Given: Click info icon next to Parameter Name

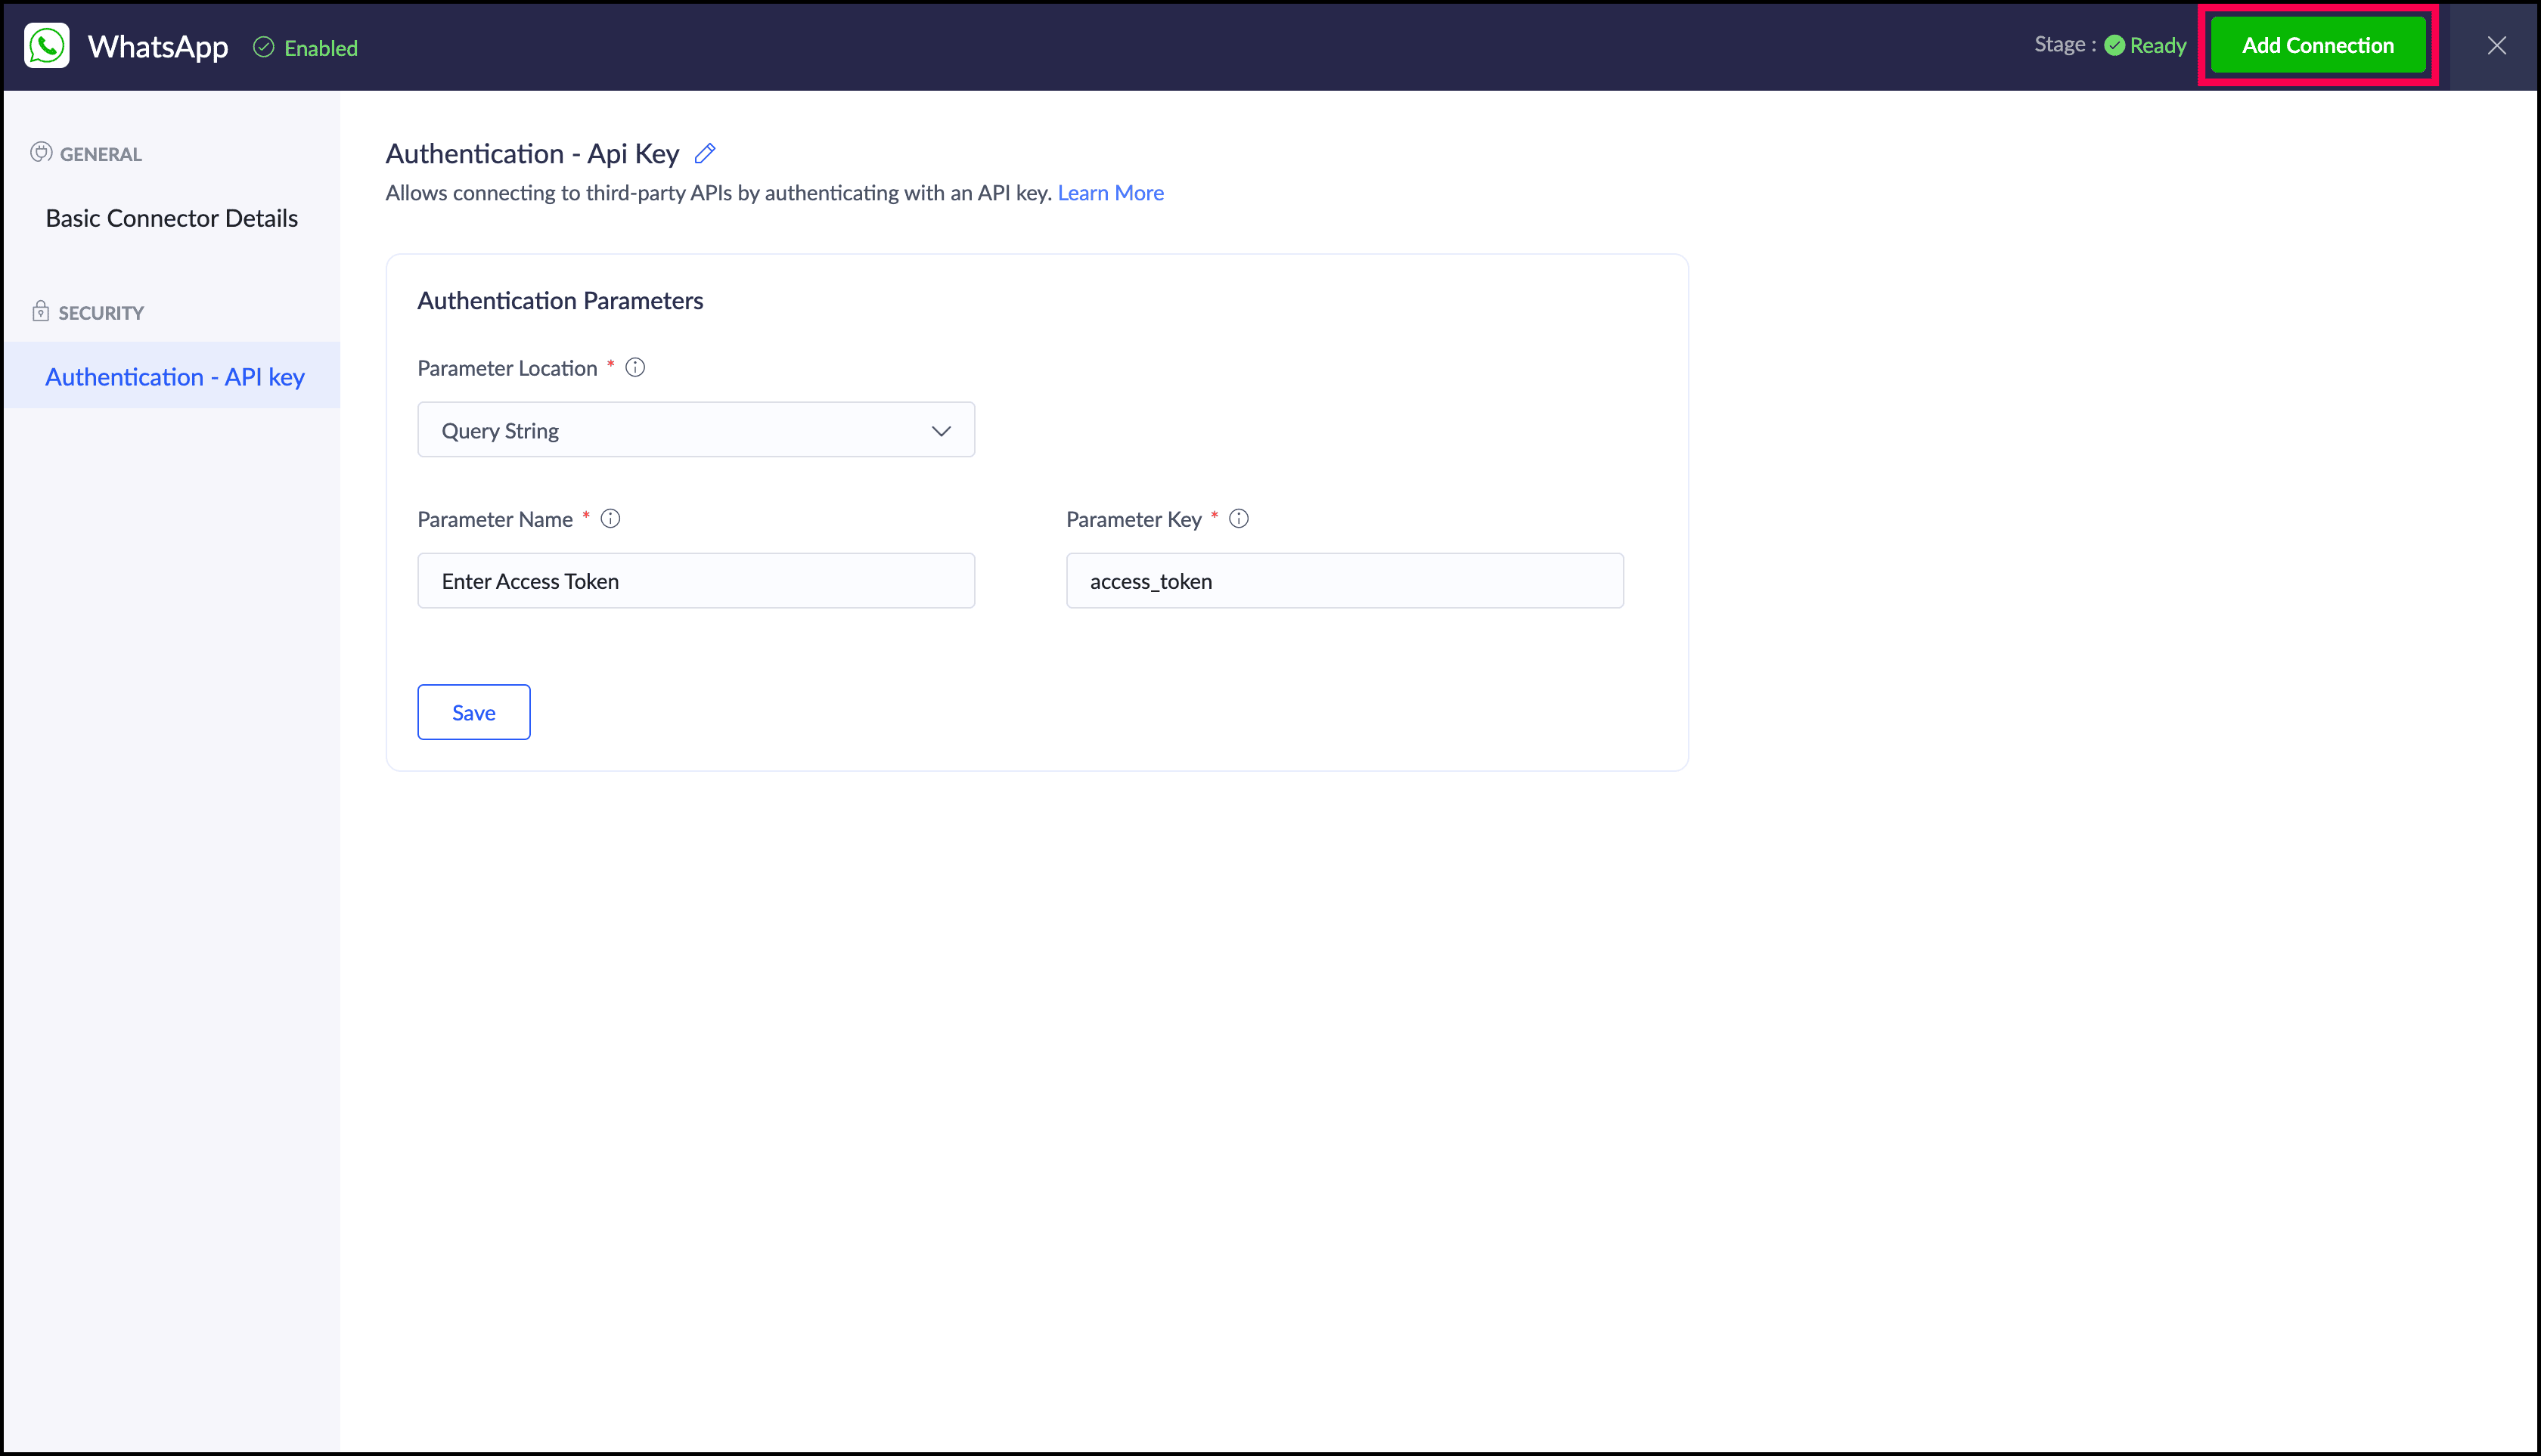Looking at the screenshot, I should click(610, 519).
